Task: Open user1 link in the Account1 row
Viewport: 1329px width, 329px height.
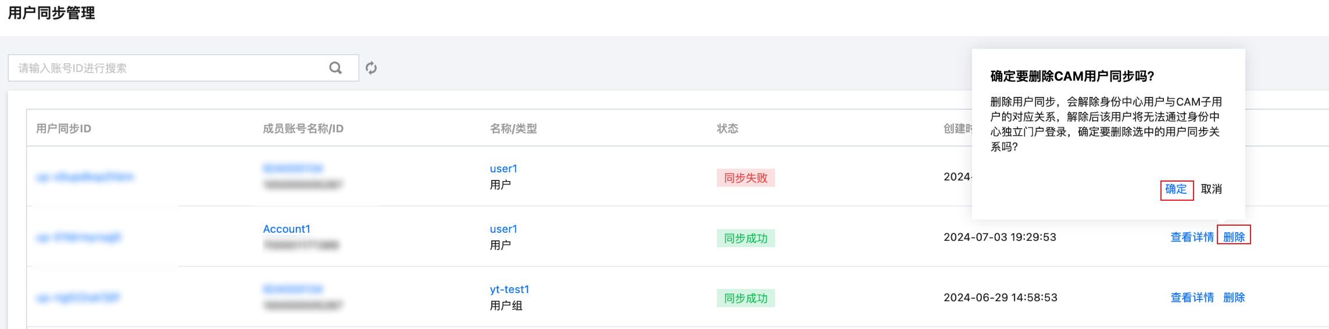Action: tap(503, 229)
